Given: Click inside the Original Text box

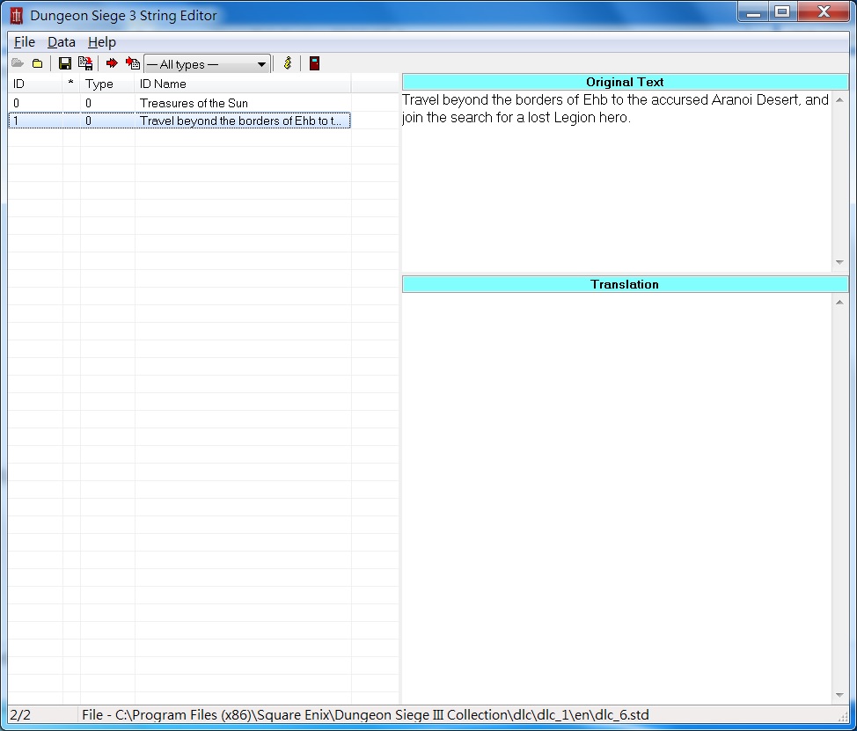Looking at the screenshot, I should (x=617, y=181).
